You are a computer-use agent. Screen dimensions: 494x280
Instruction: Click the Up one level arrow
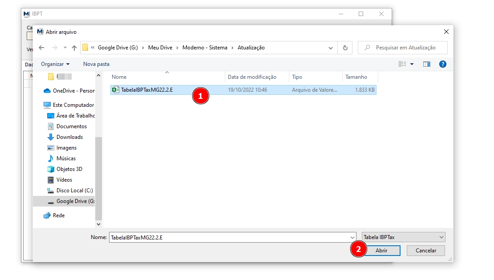(74, 48)
